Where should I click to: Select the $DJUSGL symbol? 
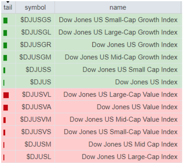coord(36,32)
